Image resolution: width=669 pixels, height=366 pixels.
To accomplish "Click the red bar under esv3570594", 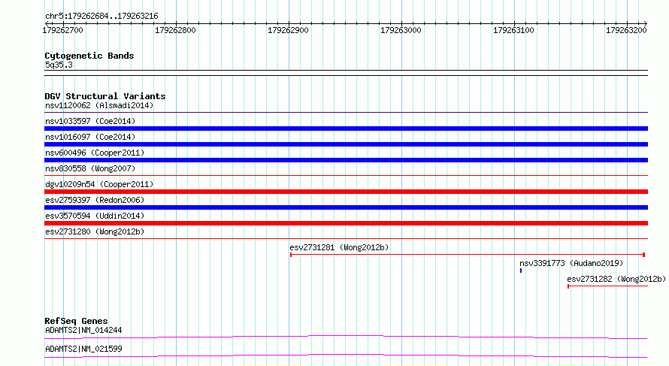I will (x=346, y=223).
